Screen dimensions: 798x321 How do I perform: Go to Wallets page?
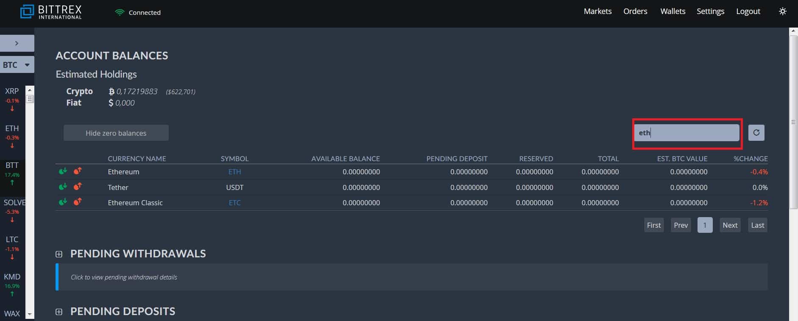pyautogui.click(x=672, y=11)
